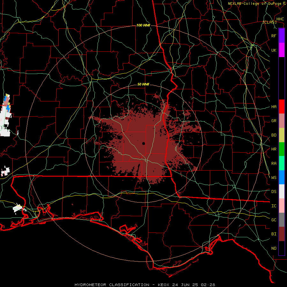Click the BD yellow legend swatch
Viewport: 287px width, 287px height.
[x=282, y=135]
